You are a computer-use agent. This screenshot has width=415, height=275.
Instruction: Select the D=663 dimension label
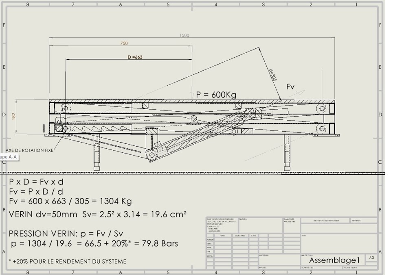[135, 57]
